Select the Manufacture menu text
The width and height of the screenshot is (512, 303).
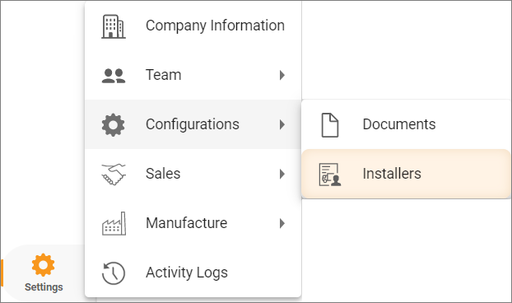click(x=187, y=223)
